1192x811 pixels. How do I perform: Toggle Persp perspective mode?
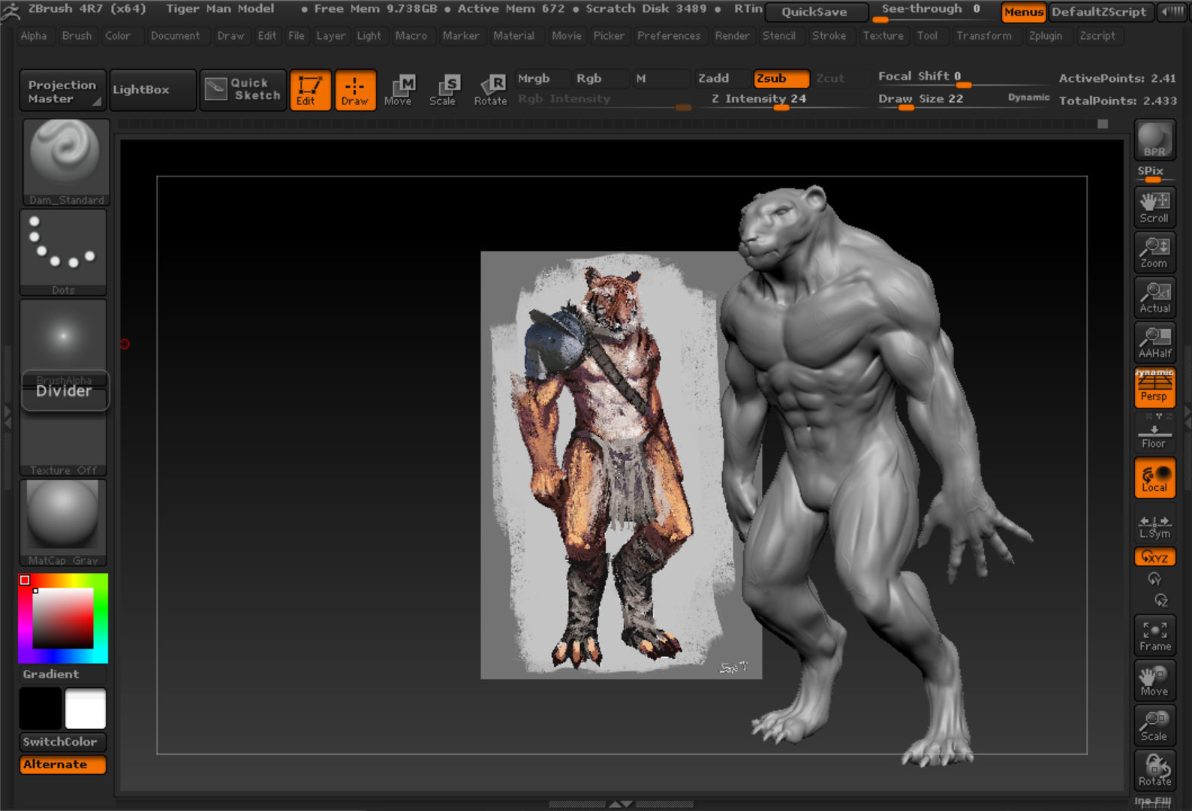coord(1154,387)
